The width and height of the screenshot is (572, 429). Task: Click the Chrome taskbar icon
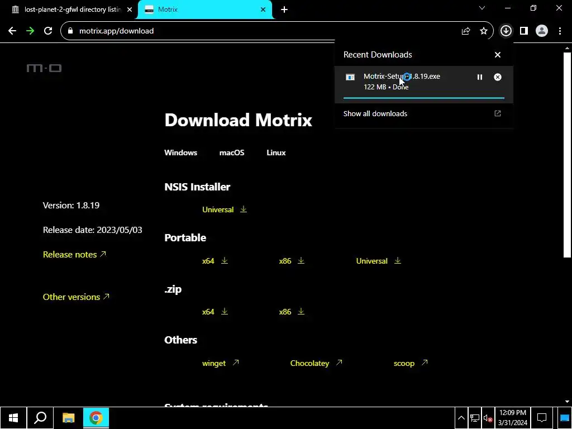[x=96, y=418]
